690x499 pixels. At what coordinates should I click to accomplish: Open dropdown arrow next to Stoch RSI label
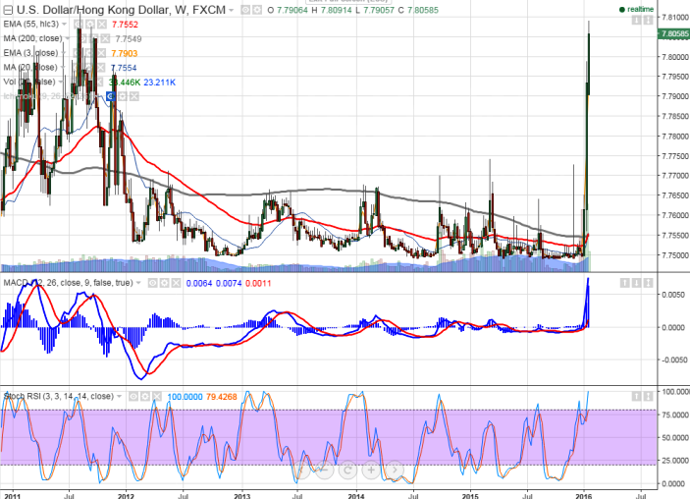(119, 397)
